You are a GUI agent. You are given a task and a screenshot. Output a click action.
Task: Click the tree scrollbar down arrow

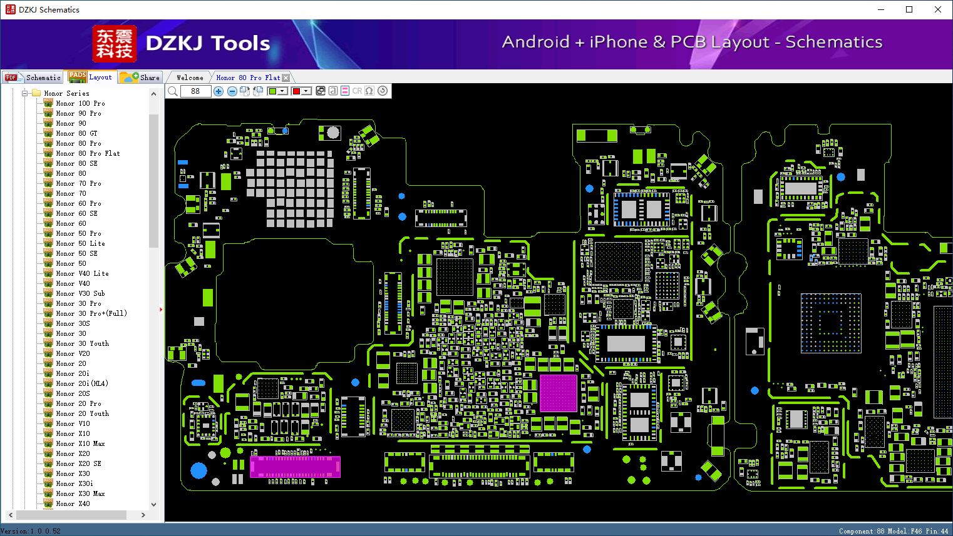click(153, 504)
